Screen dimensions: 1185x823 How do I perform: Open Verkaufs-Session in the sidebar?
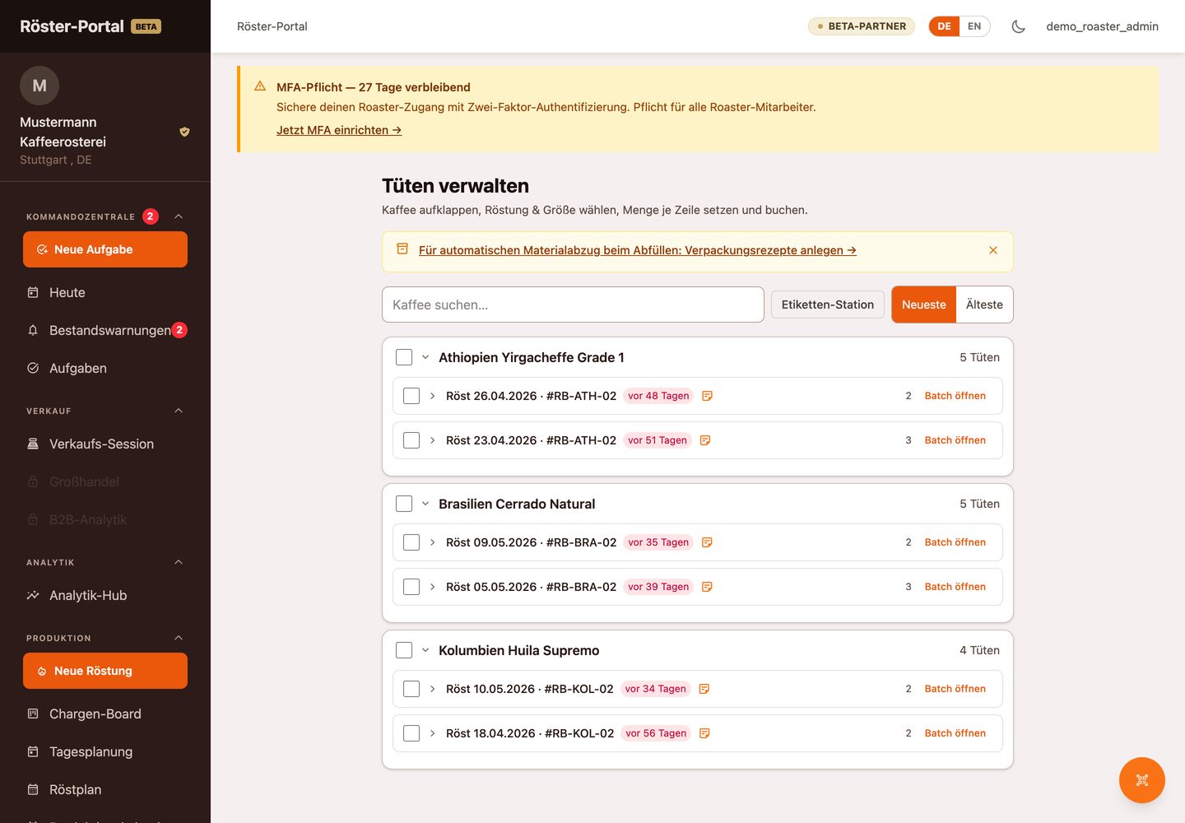[105, 444]
